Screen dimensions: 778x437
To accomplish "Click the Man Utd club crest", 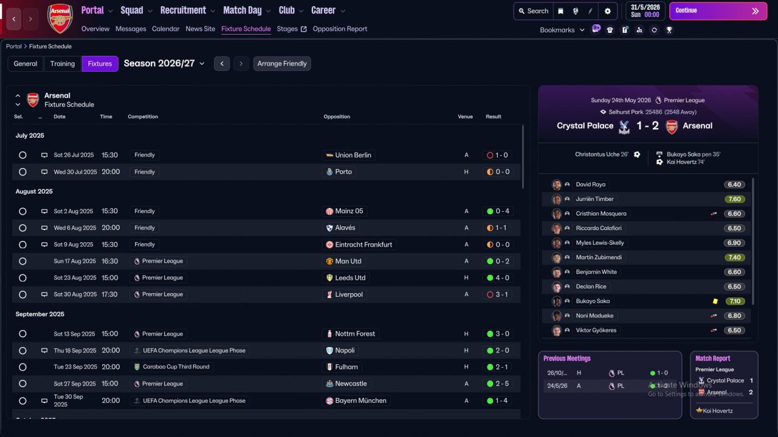I will pos(329,261).
